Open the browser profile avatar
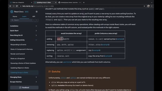This screenshot has width=162, height=91. (148, 6)
